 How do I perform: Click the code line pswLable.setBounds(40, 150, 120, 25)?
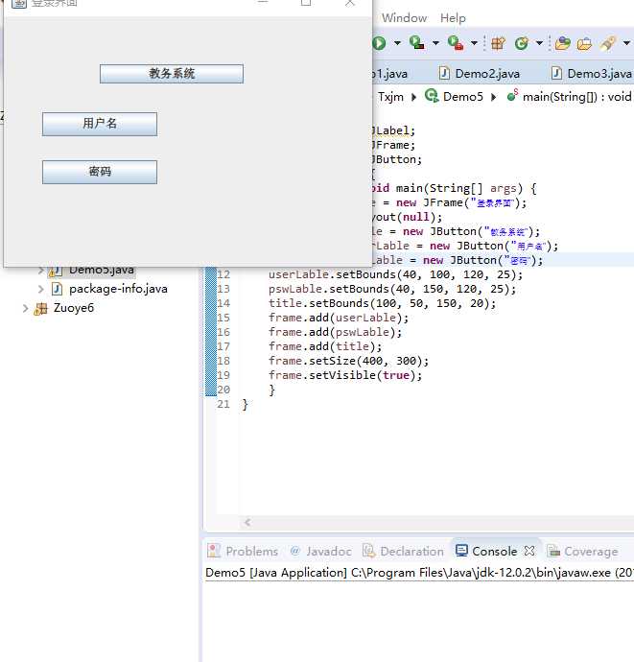[392, 289]
